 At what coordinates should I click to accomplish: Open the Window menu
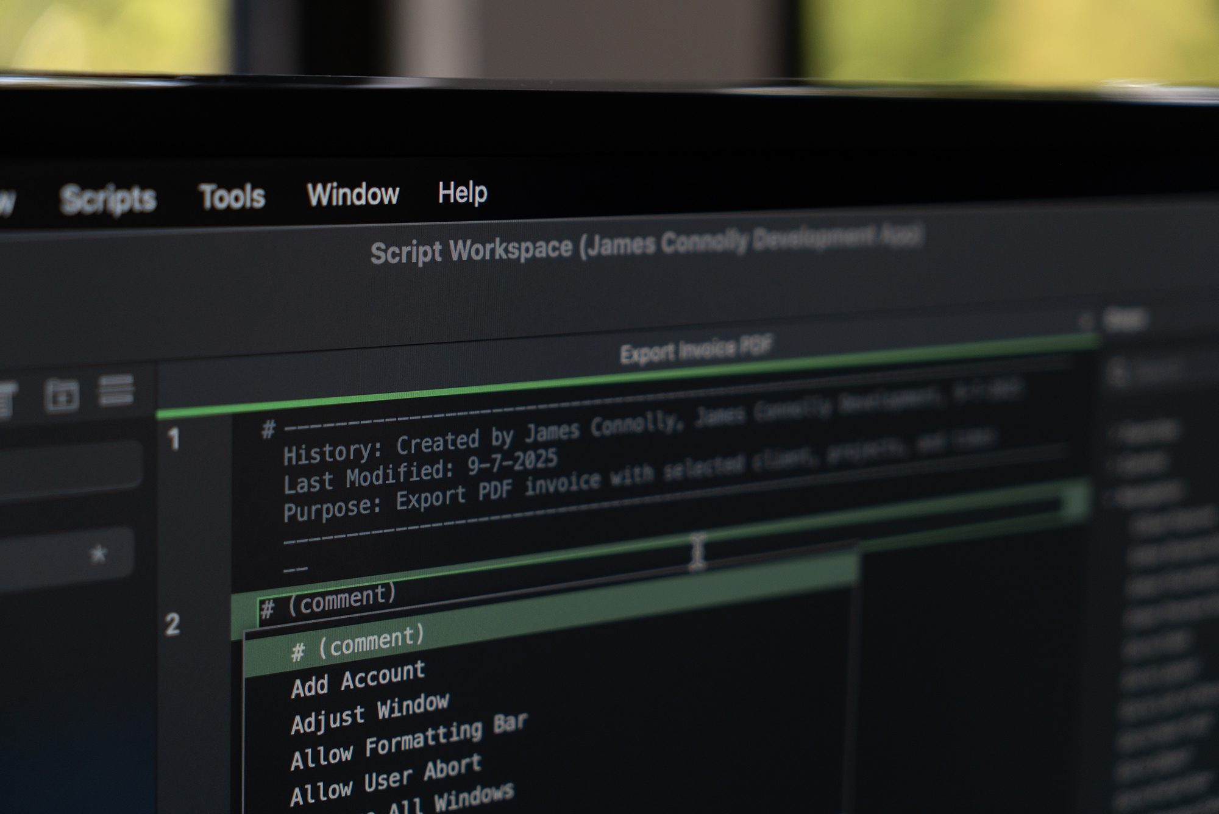tap(353, 194)
